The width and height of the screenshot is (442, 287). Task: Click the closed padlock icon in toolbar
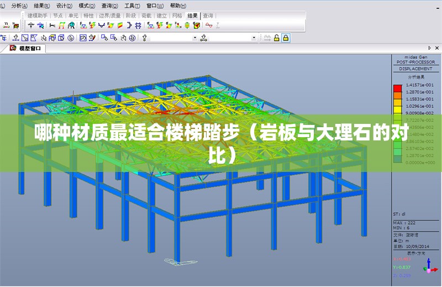[286, 38]
